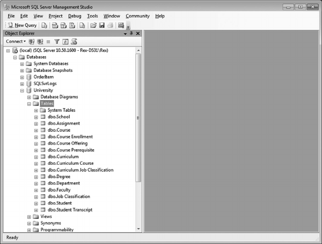Click the Analysis Services MDX Query icon
322x244 pixels.
(x=55, y=25)
